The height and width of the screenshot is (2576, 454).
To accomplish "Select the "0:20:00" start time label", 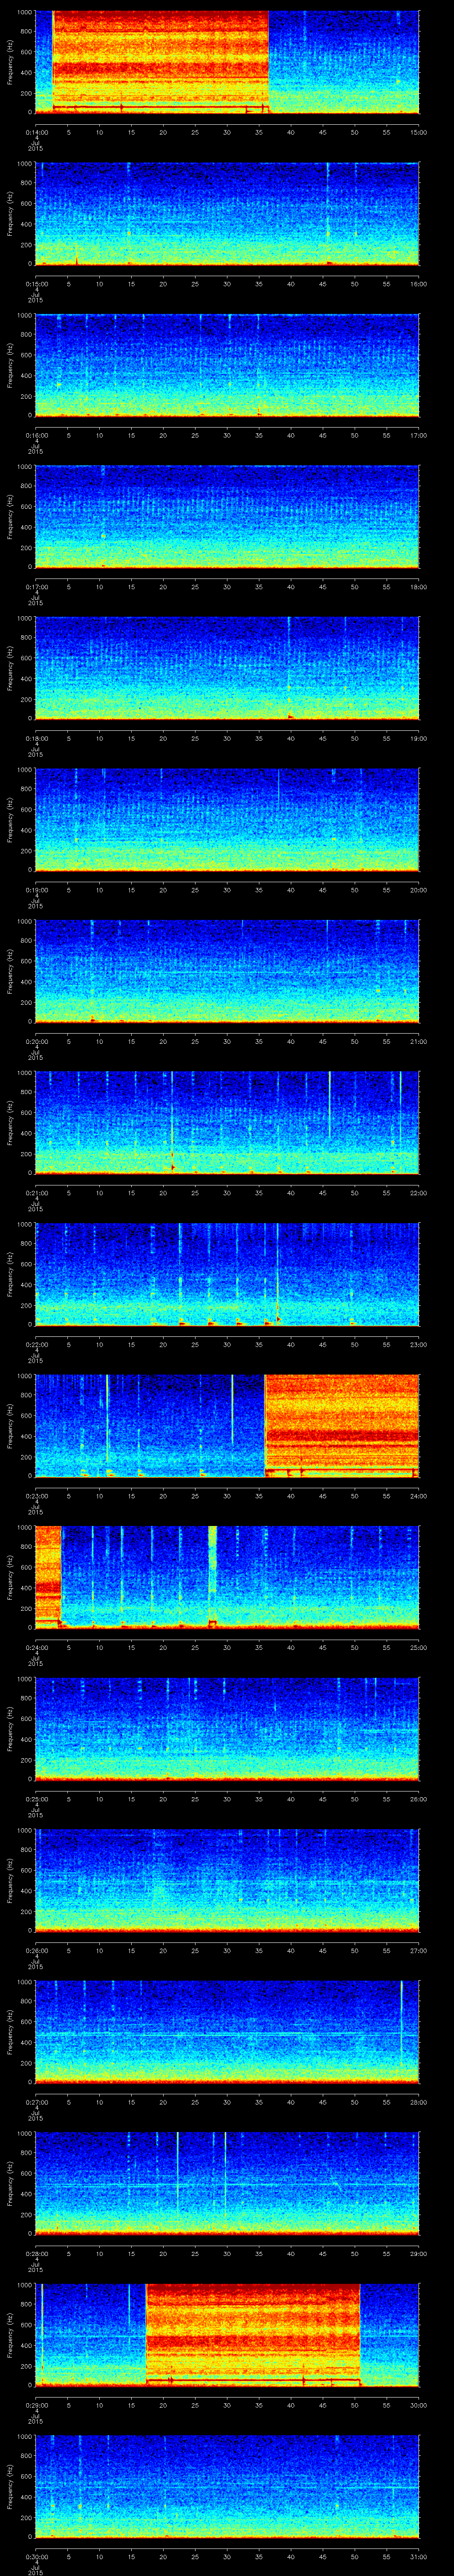I will pyautogui.click(x=36, y=1041).
